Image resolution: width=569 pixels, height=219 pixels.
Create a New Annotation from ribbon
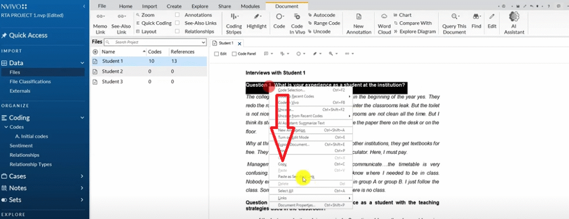tap(358, 23)
